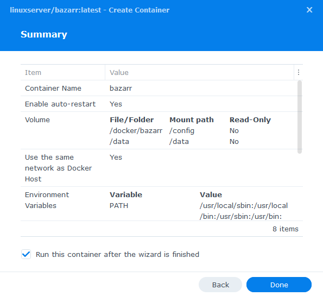Click the File/Folder column heading

(131, 120)
